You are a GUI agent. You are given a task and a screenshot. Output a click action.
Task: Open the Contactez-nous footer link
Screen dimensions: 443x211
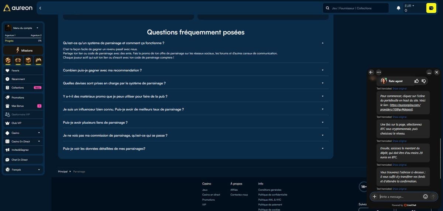[239, 195]
